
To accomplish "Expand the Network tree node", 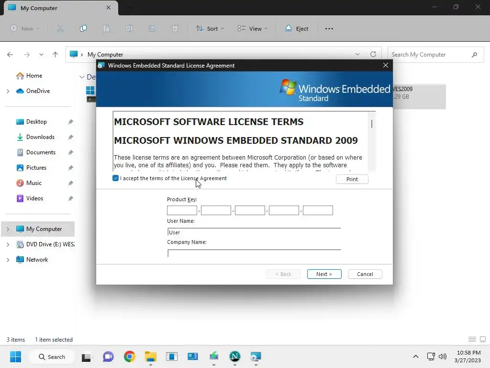I will pos(8,260).
